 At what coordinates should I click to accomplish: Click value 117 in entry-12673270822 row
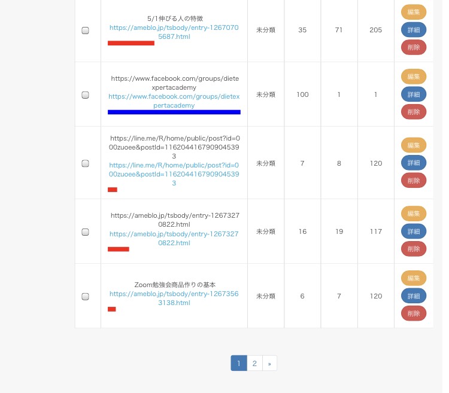(x=376, y=231)
